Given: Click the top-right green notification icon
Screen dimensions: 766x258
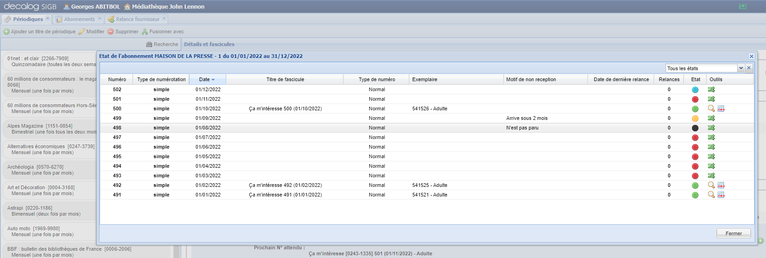Looking at the screenshot, I should [743, 6].
